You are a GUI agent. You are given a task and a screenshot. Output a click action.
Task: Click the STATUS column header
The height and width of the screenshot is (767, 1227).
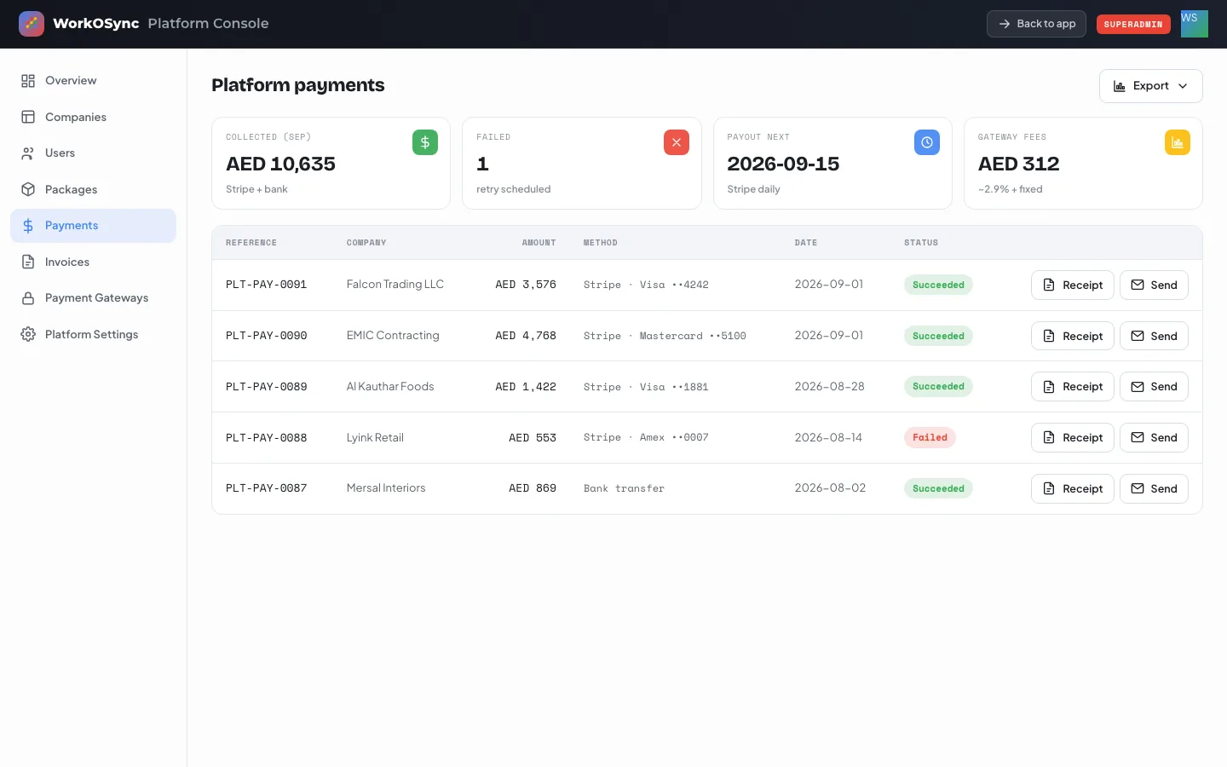921,243
